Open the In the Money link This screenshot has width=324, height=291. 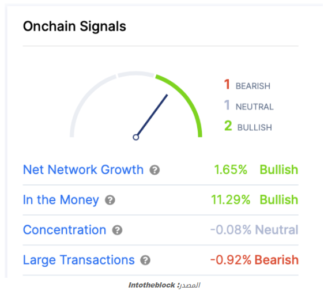point(61,200)
